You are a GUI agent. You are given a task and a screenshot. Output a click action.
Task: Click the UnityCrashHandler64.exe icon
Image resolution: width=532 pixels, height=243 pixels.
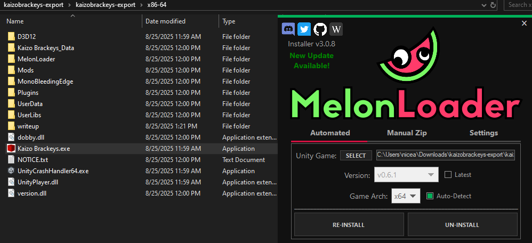click(11, 171)
